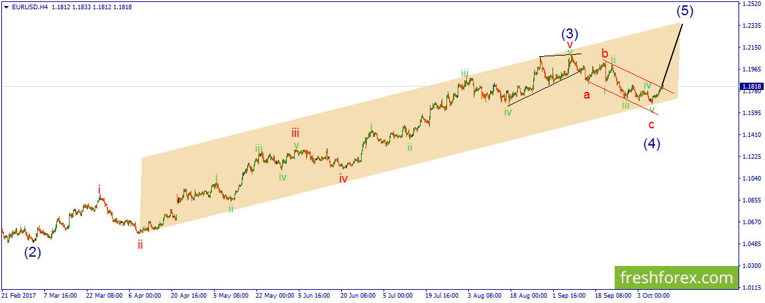Select the red 'a' correction label
The width and height of the screenshot is (765, 303).
click(x=587, y=95)
